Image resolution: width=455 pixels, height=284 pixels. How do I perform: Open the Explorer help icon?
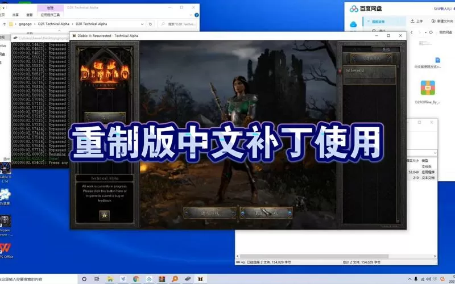tap(196, 15)
